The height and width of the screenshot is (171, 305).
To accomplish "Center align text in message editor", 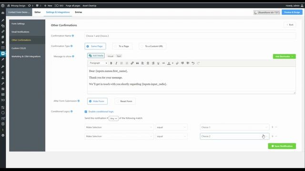I will click(x=148, y=63).
